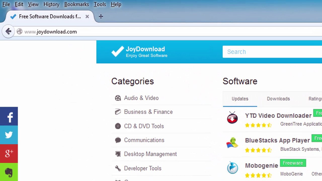This screenshot has height=181, width=322.
Task: Click the star rating under BlueStacks App Player
Action: [x=258, y=150]
